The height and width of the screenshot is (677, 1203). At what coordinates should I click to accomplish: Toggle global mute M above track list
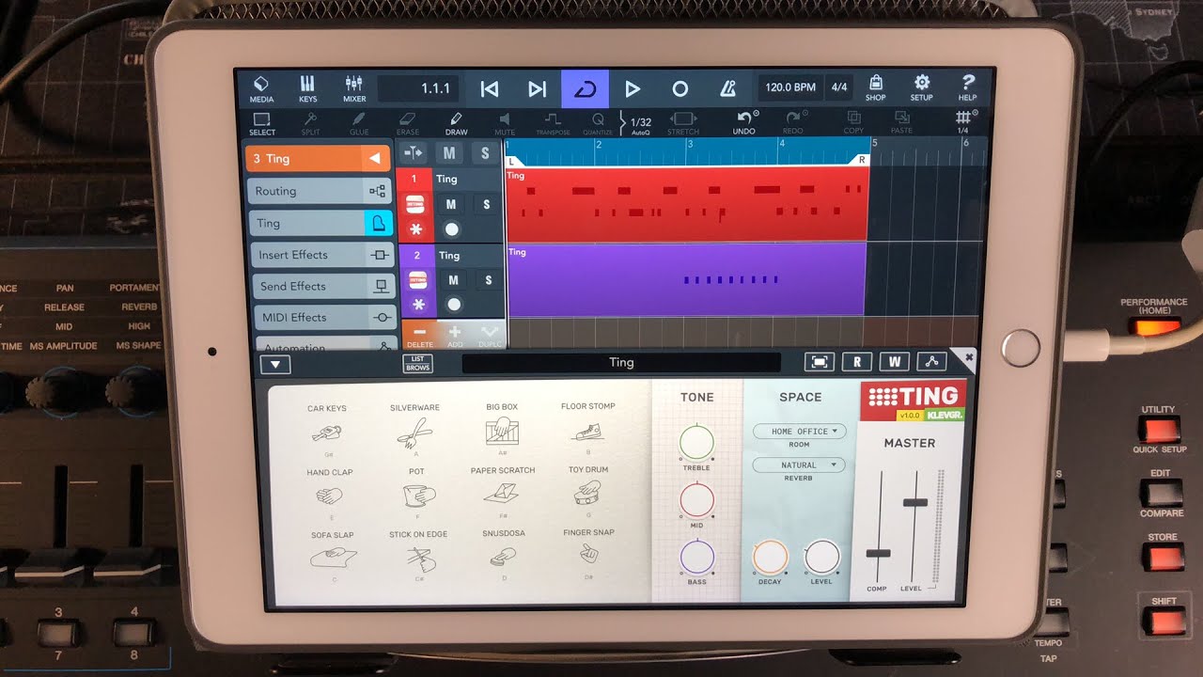tap(449, 153)
